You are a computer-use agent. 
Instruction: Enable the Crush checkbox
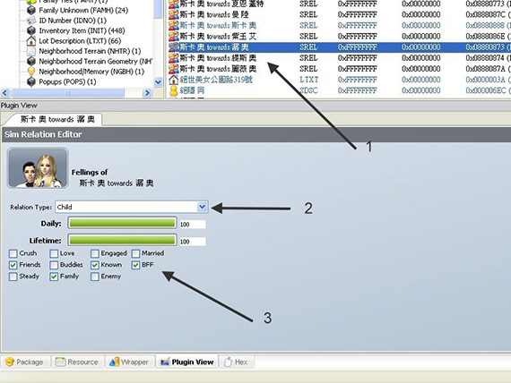pos(13,253)
